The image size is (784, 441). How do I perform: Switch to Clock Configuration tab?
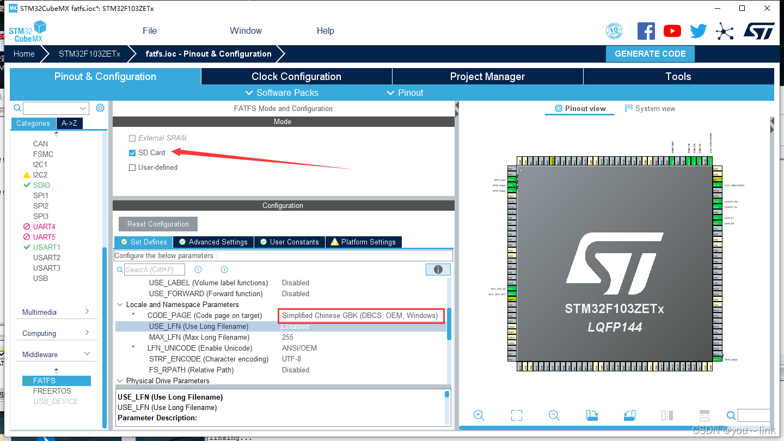coord(296,77)
